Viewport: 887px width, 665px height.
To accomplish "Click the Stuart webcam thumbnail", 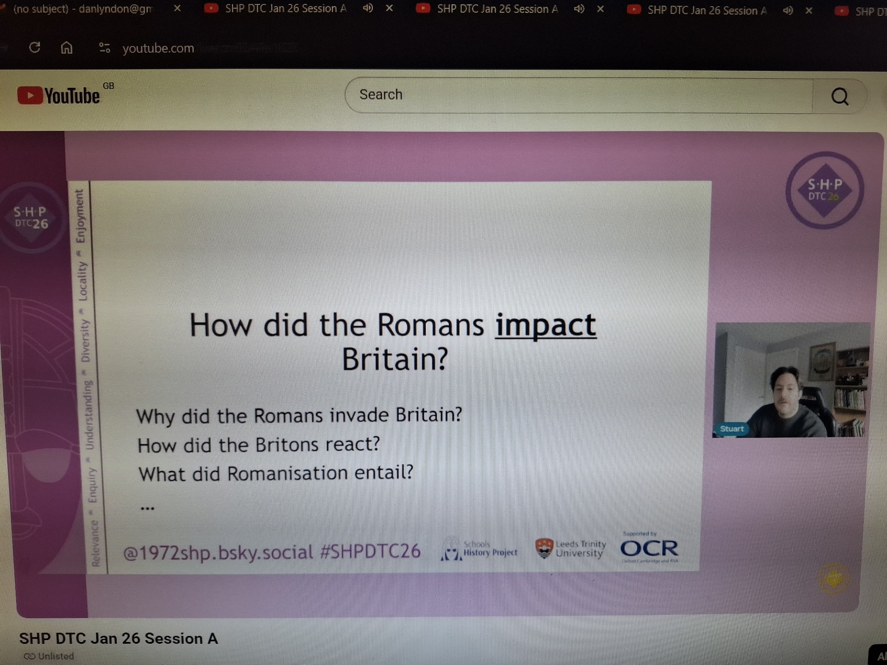I will [x=790, y=380].
